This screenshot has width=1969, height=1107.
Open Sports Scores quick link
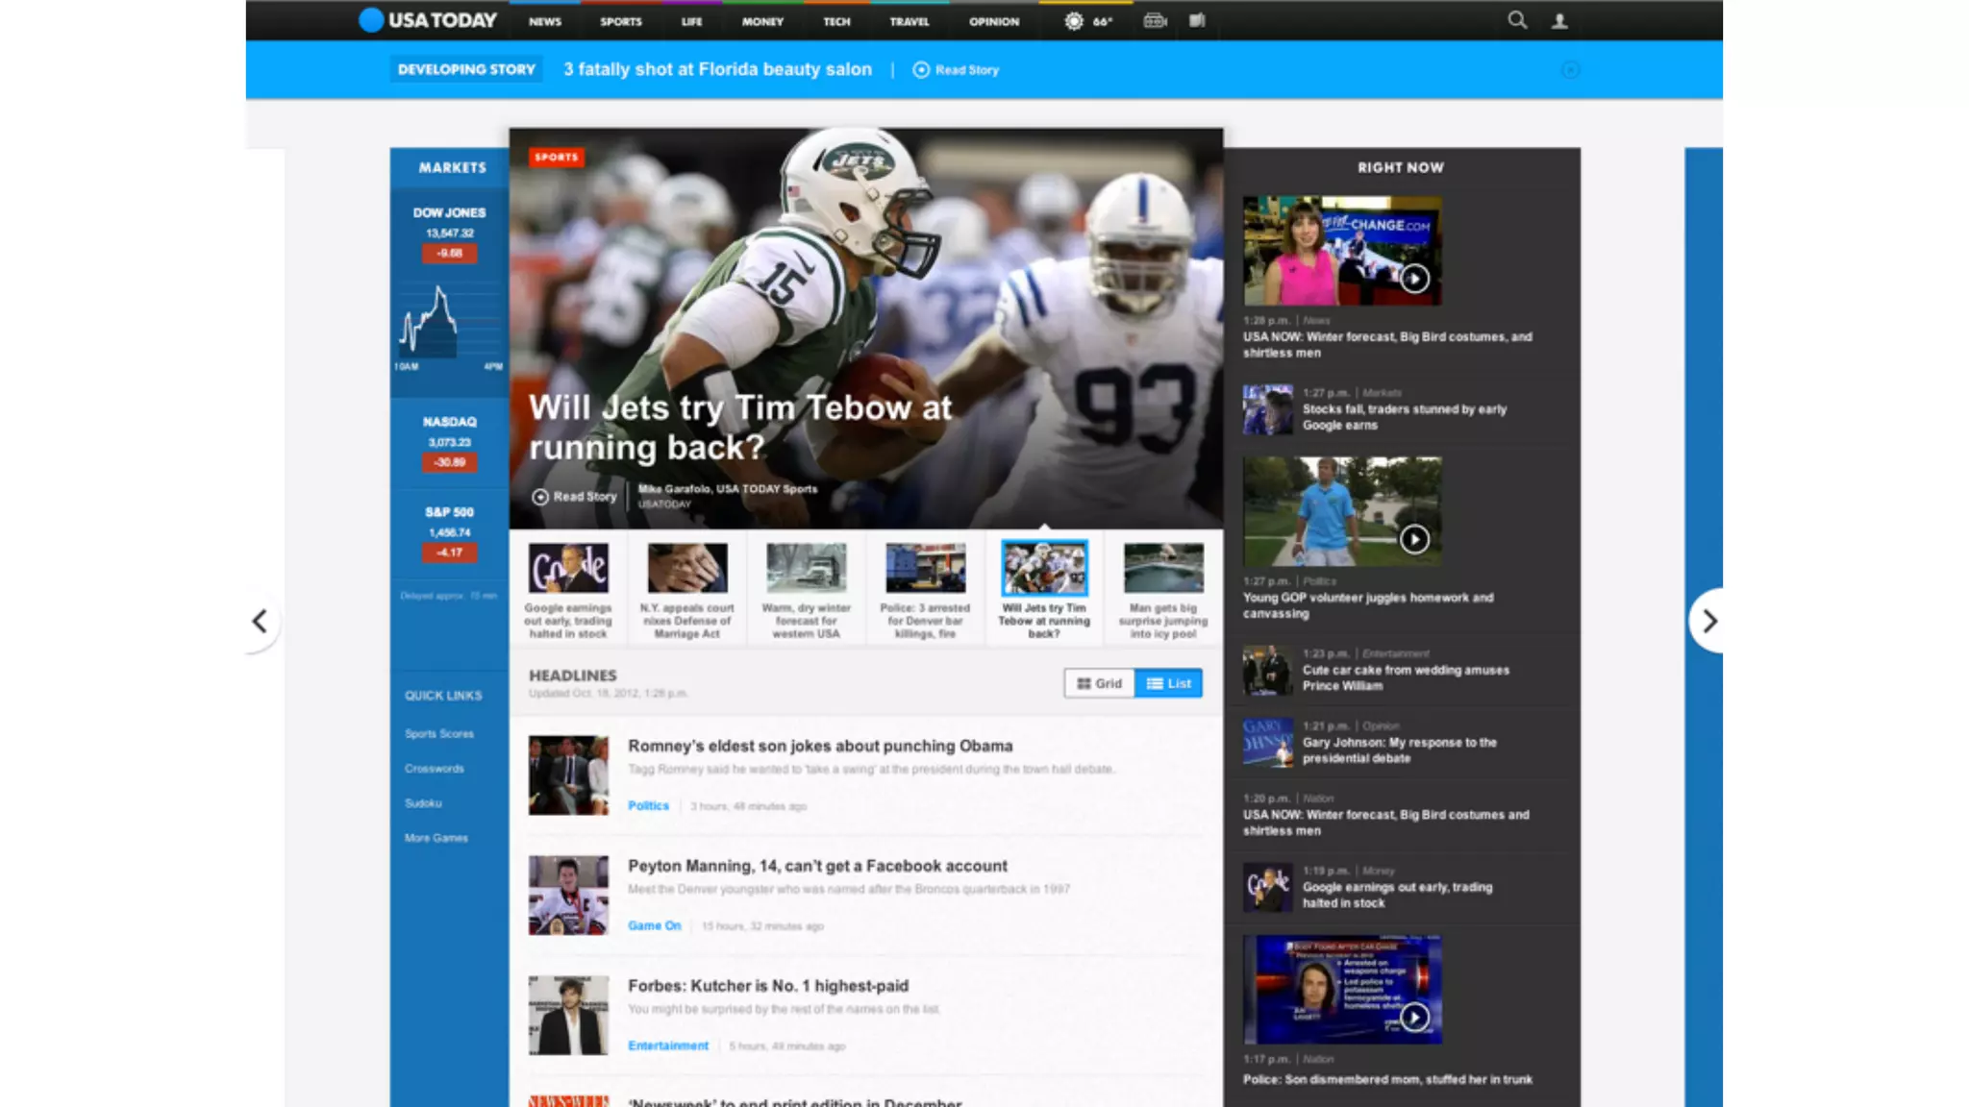439,734
